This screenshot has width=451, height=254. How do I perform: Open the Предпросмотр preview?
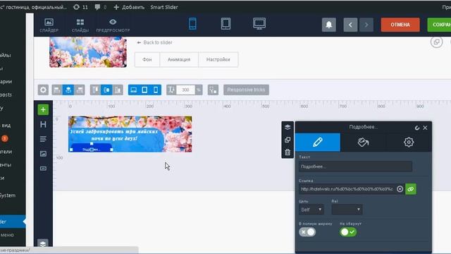tap(113, 25)
